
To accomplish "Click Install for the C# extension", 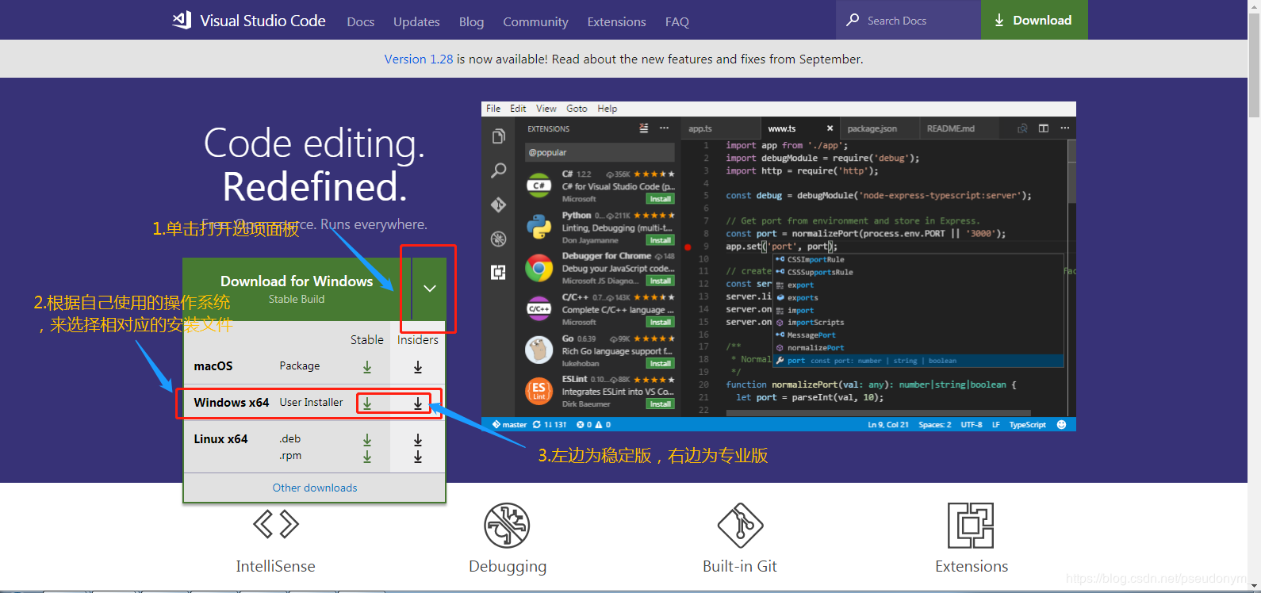I will point(660,199).
